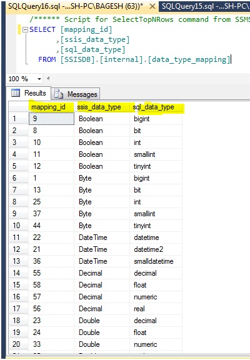The height and width of the screenshot is (360, 250).
Task: Click tinyint cell in row 5
Action: point(156,166)
